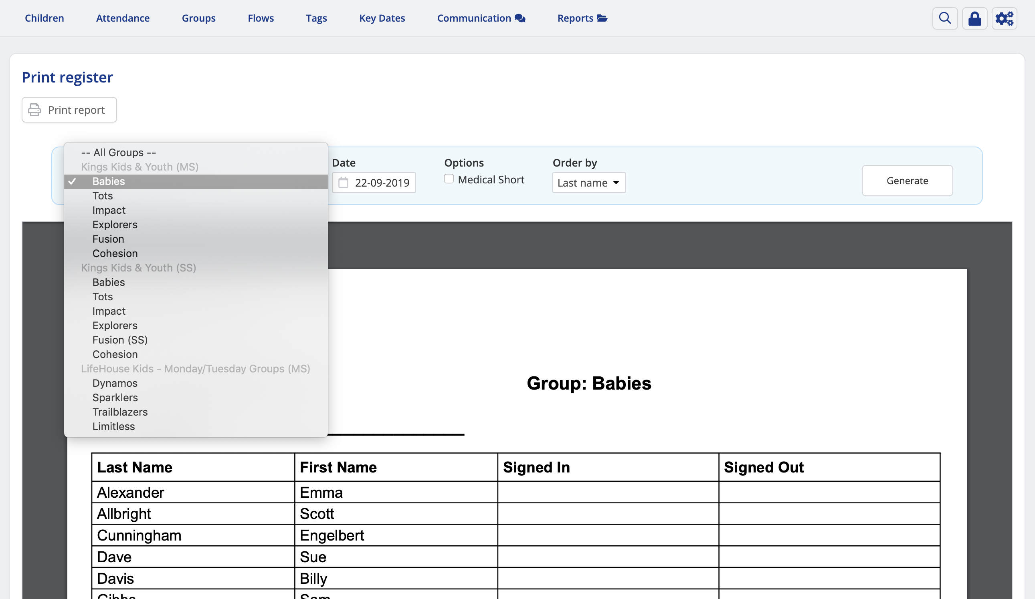Select the Limitless group option
This screenshot has height=599, width=1035.
[196, 426]
